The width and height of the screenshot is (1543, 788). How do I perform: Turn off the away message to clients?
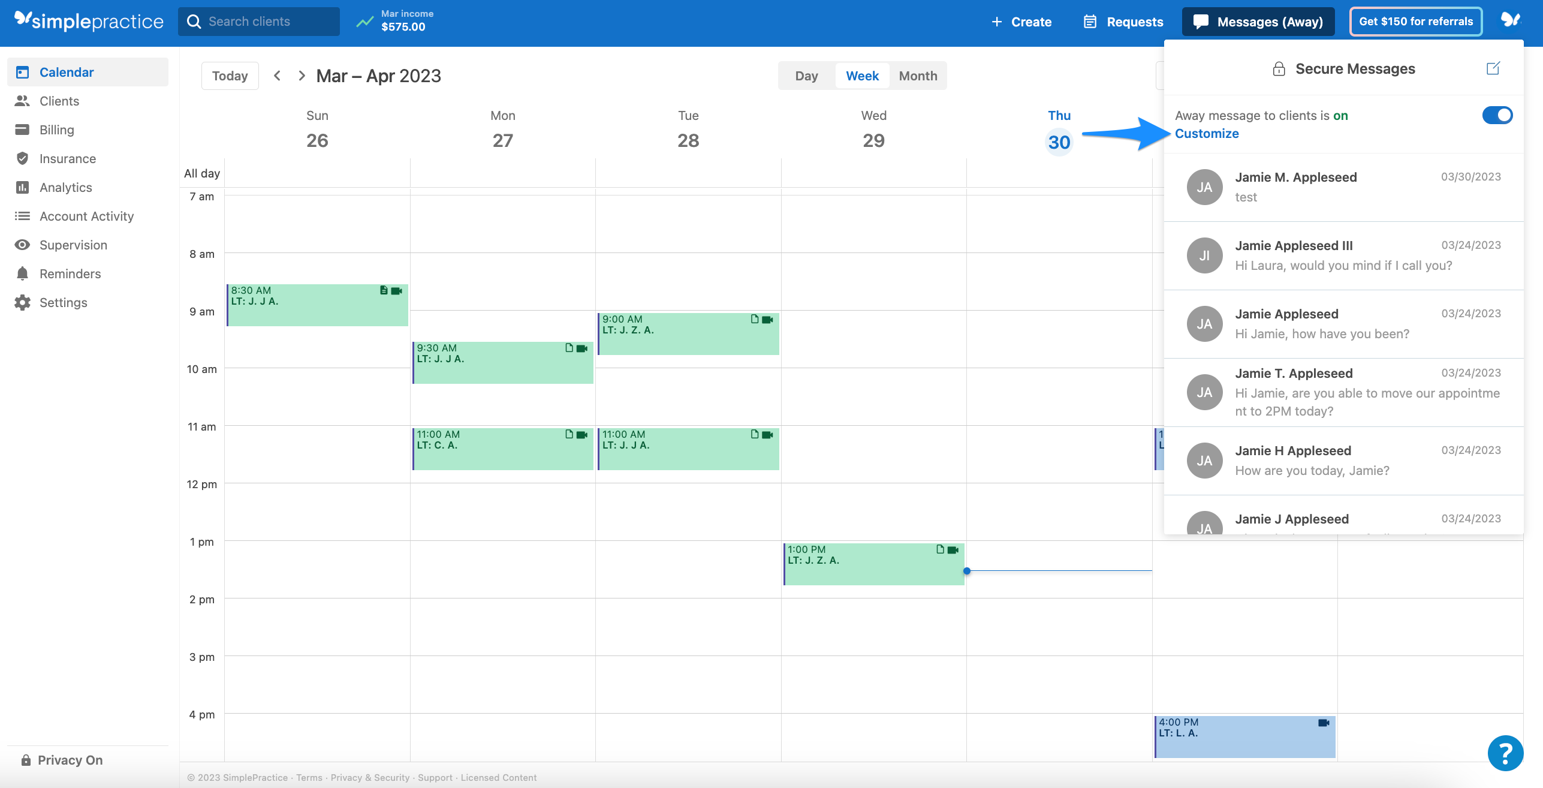click(x=1497, y=115)
